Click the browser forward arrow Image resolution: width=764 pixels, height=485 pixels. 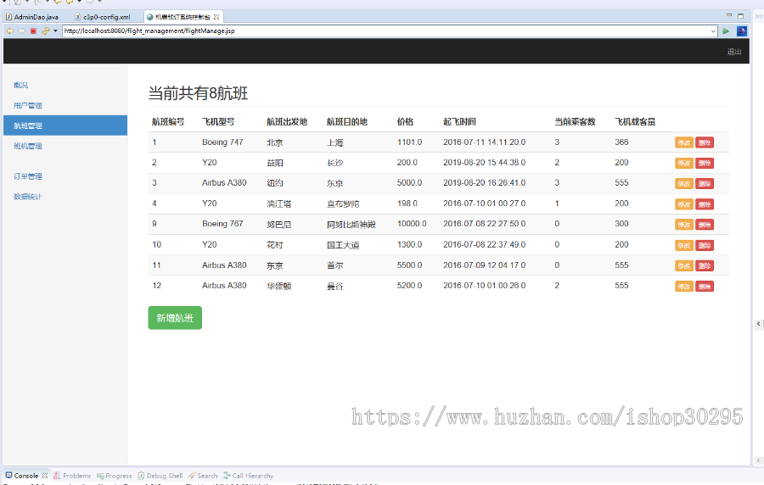[21, 31]
